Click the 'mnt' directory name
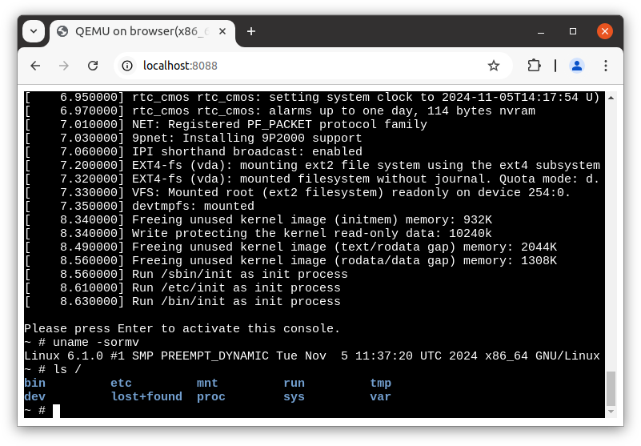The height and width of the screenshot is (446, 641). (207, 383)
